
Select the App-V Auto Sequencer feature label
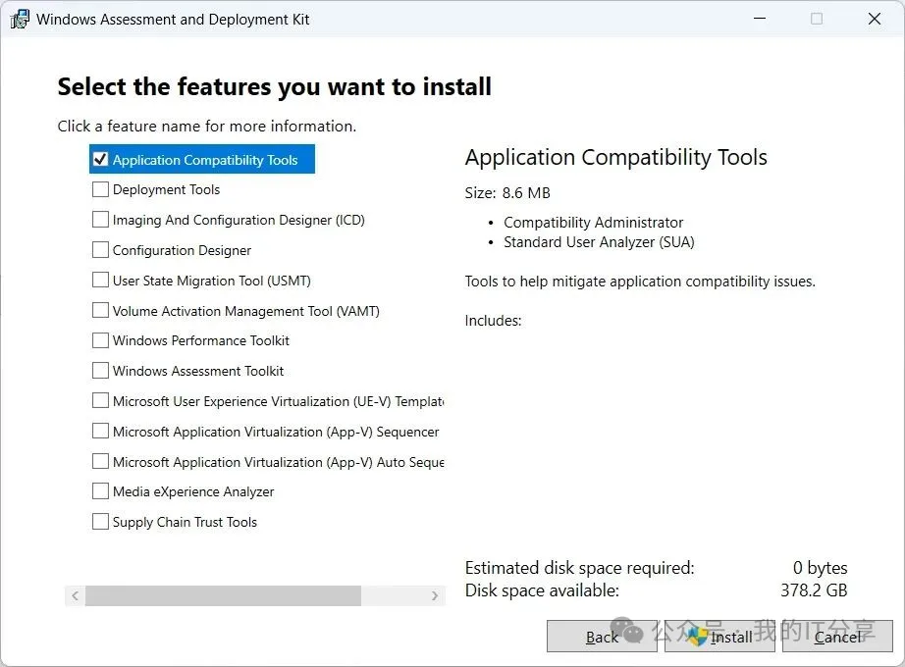click(278, 462)
